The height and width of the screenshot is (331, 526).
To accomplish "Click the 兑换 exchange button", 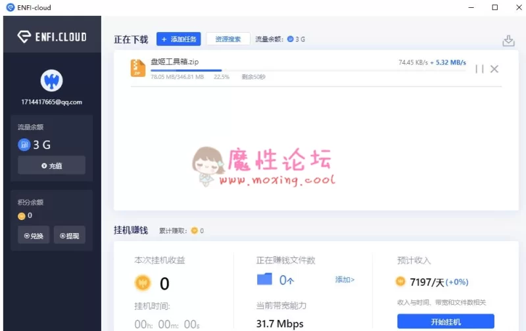I will 34,236.
